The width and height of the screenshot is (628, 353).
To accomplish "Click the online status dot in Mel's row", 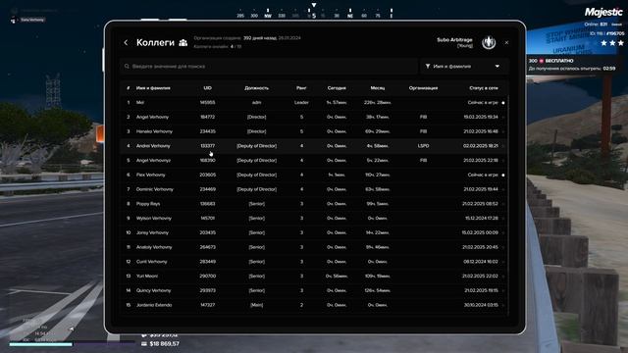I will pos(503,103).
